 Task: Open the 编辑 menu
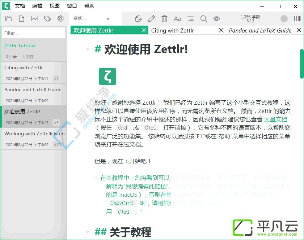point(37,6)
